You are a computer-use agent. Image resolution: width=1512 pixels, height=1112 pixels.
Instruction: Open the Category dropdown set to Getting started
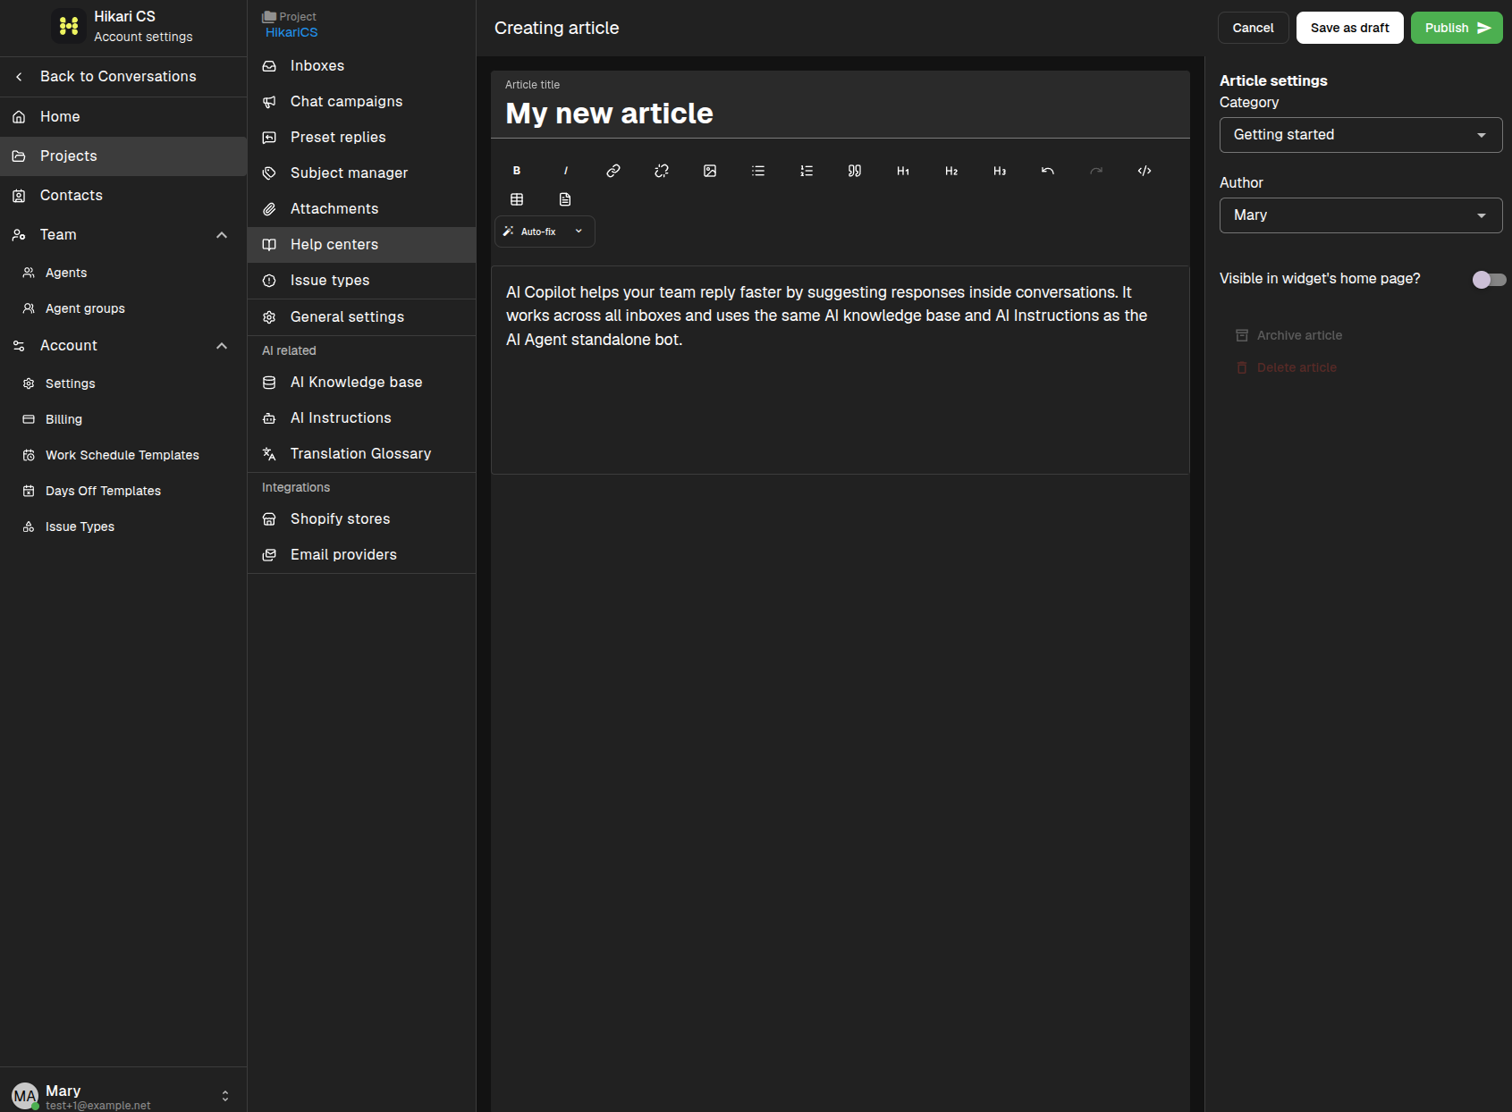1361,135
